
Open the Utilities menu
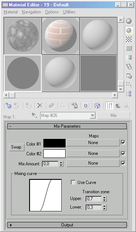(69, 12)
